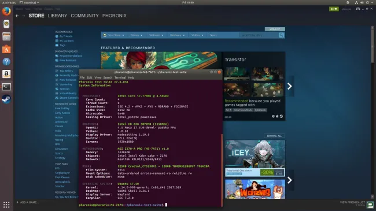The height and width of the screenshot is (211, 376).
Task: Click VIEW FRIENDS LIST text
Action: point(352,202)
